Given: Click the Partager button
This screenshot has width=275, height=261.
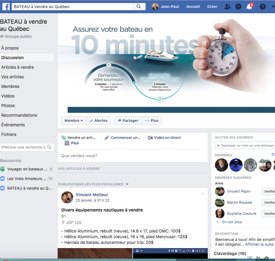Looking at the screenshot, I should 128,121.
